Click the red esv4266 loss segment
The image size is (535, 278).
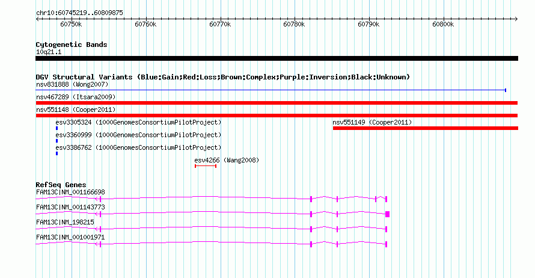click(x=206, y=166)
